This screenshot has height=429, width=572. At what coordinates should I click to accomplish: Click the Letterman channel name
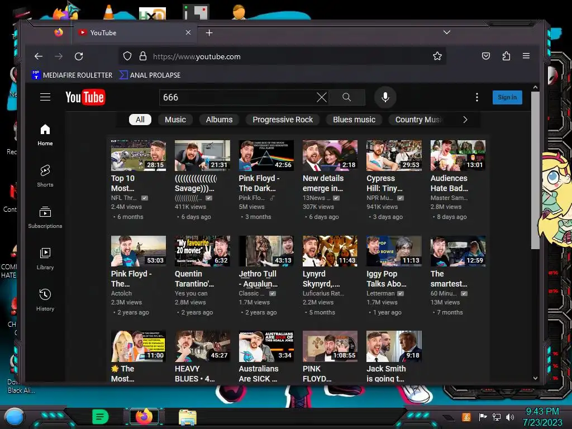(380, 293)
